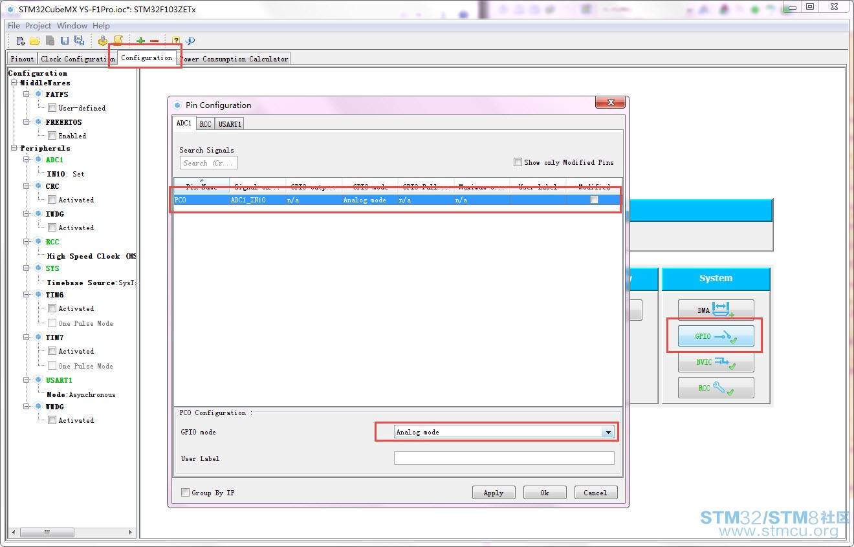Select the USART1 tab in Pin Configuration

(x=230, y=123)
